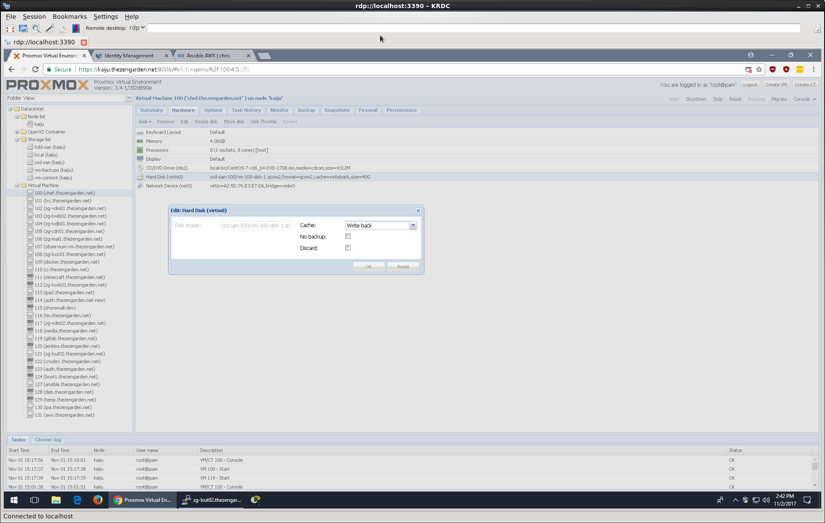
Task: Switch KRDC to full screen mode icon
Action: click(x=10, y=28)
